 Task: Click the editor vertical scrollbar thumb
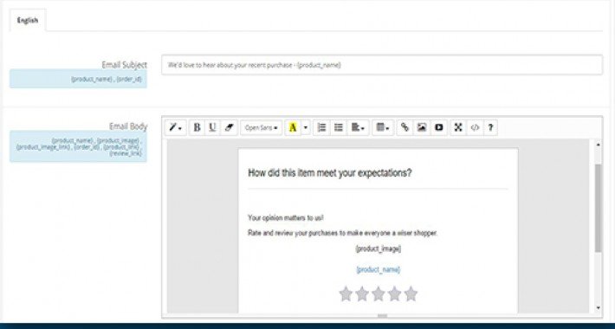point(598,208)
